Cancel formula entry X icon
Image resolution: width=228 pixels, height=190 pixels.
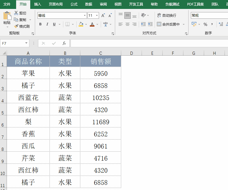43,43
